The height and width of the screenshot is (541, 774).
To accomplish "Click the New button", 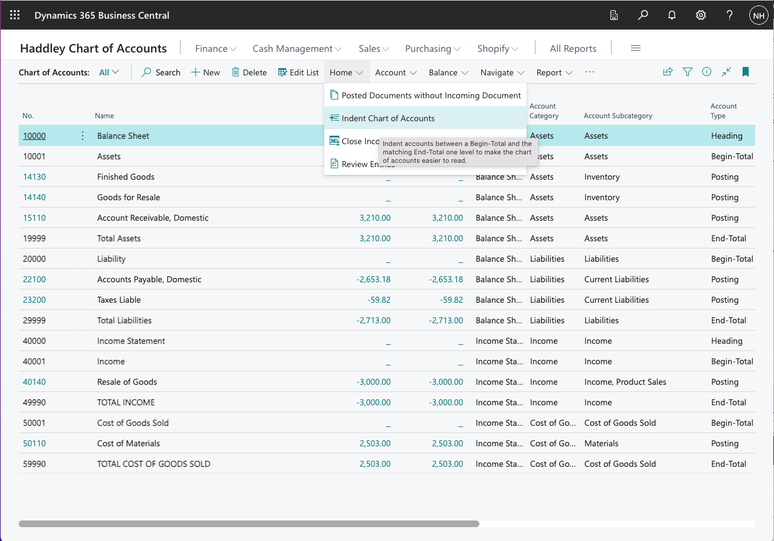I will point(205,72).
